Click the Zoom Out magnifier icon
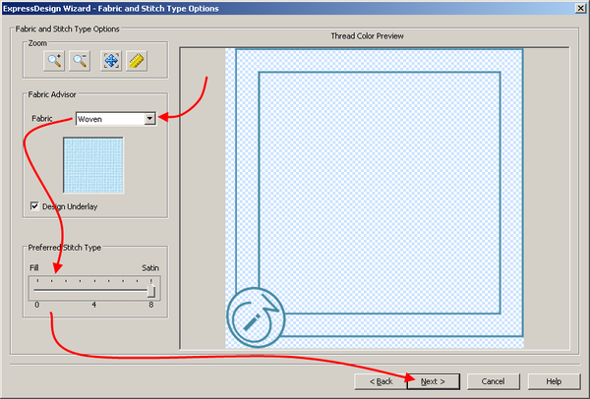 80,61
